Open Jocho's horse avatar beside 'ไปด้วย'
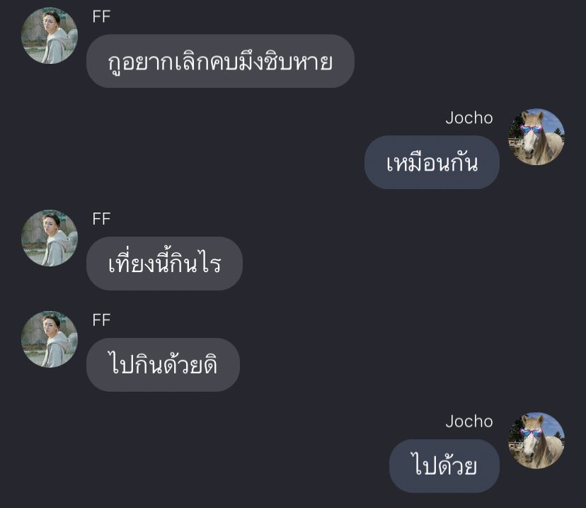This screenshot has height=508, width=586. [536, 441]
